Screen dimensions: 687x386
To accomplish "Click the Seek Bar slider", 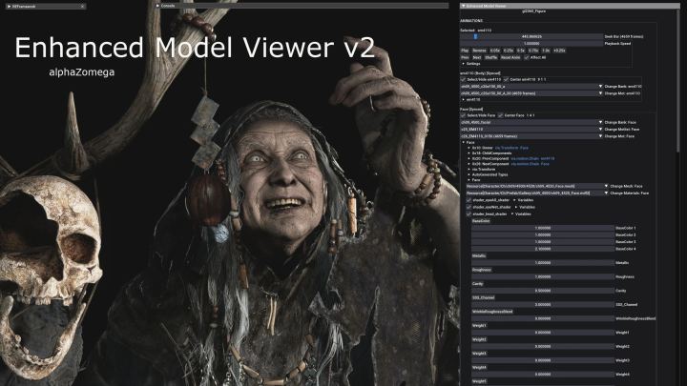I will pyautogui.click(x=531, y=37).
